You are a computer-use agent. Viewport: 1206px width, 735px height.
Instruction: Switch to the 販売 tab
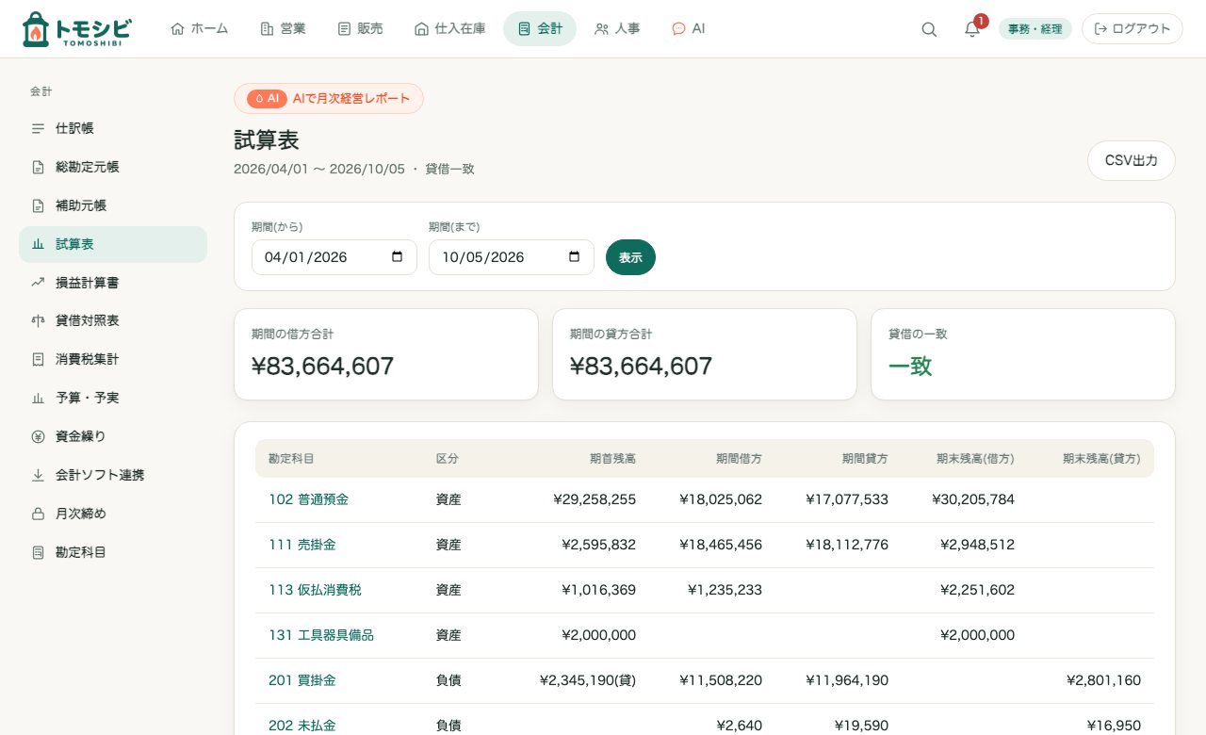360,29
